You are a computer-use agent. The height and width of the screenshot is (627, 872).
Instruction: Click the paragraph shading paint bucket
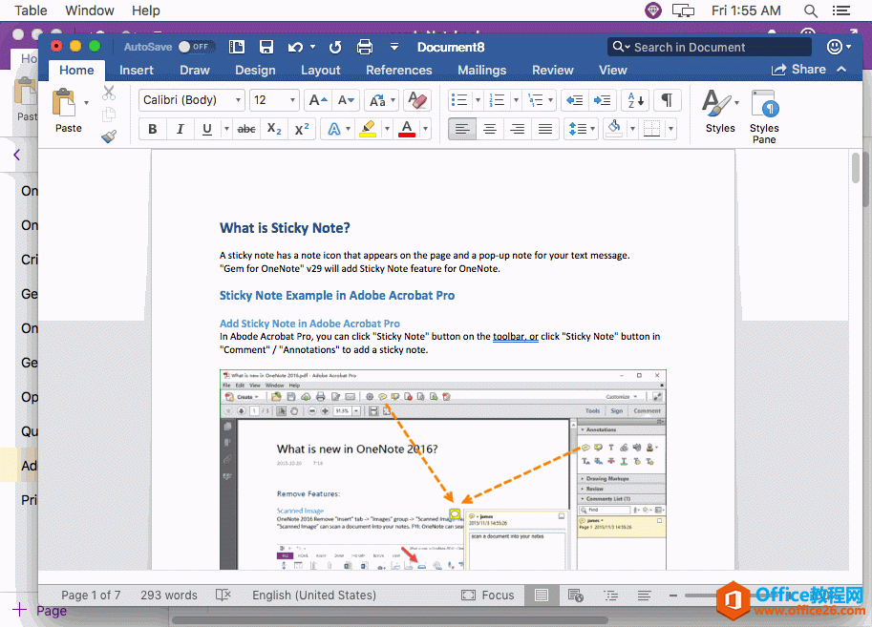pyautogui.click(x=614, y=129)
